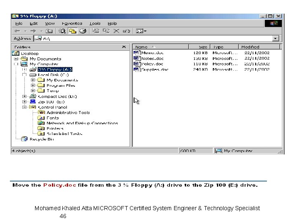Select the Scheduled Tasks icon
Image resolution: width=297 pixels, height=223 pixels.
(41, 134)
